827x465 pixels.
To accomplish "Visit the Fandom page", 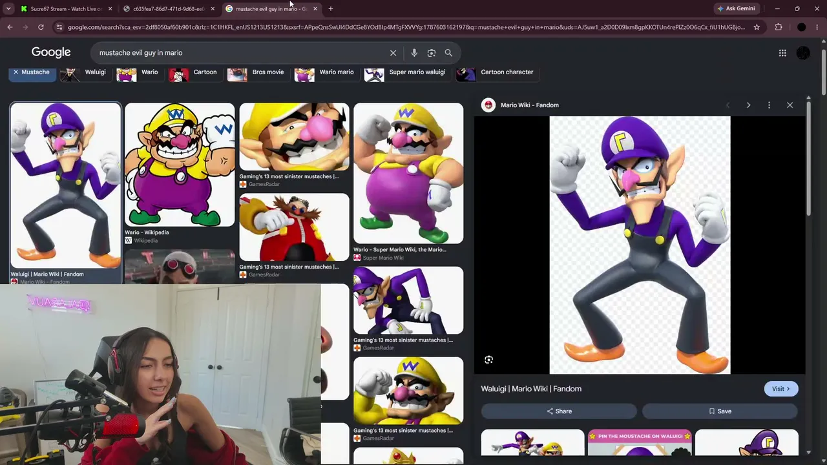I will tap(781, 389).
